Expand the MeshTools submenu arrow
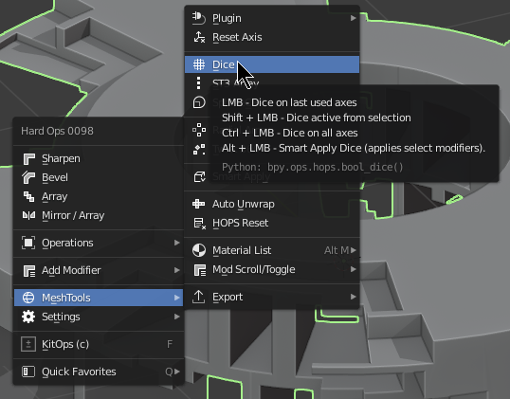The height and width of the screenshot is (399, 510). pyautogui.click(x=176, y=298)
